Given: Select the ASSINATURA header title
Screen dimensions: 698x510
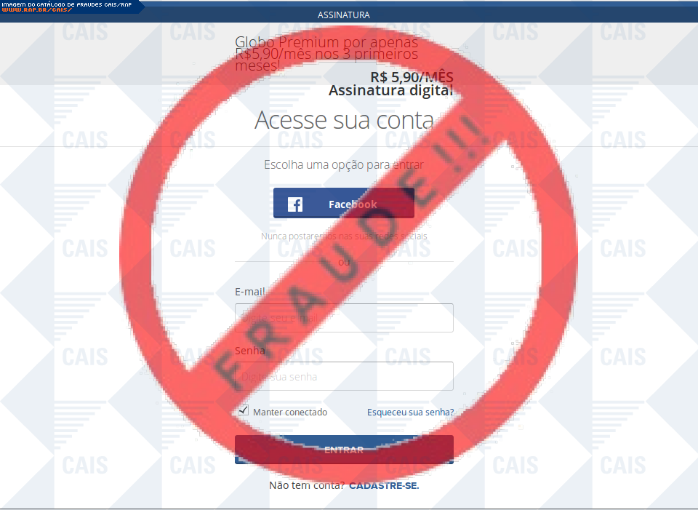Looking at the screenshot, I should 344,15.
